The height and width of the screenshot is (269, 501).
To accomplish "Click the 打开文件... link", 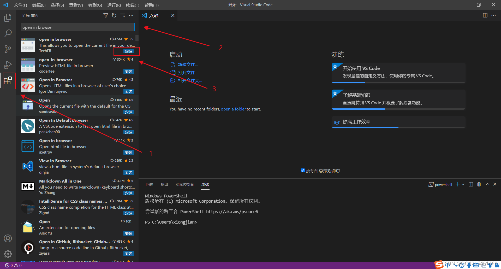I will tap(188, 73).
